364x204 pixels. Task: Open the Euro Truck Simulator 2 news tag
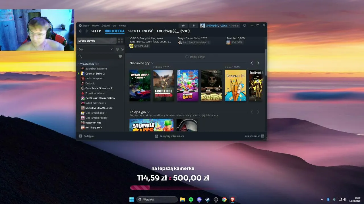click(194, 42)
